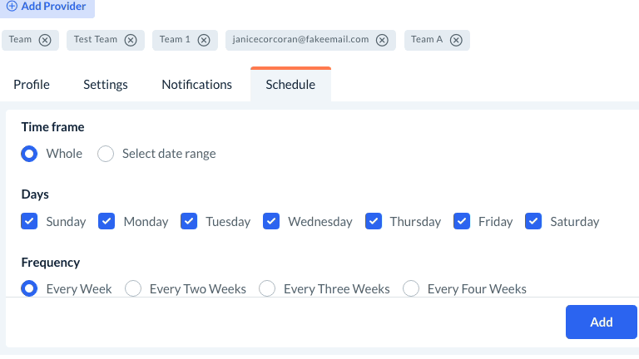Select the Whole time frame radio
This screenshot has width=639, height=359.
coord(29,154)
